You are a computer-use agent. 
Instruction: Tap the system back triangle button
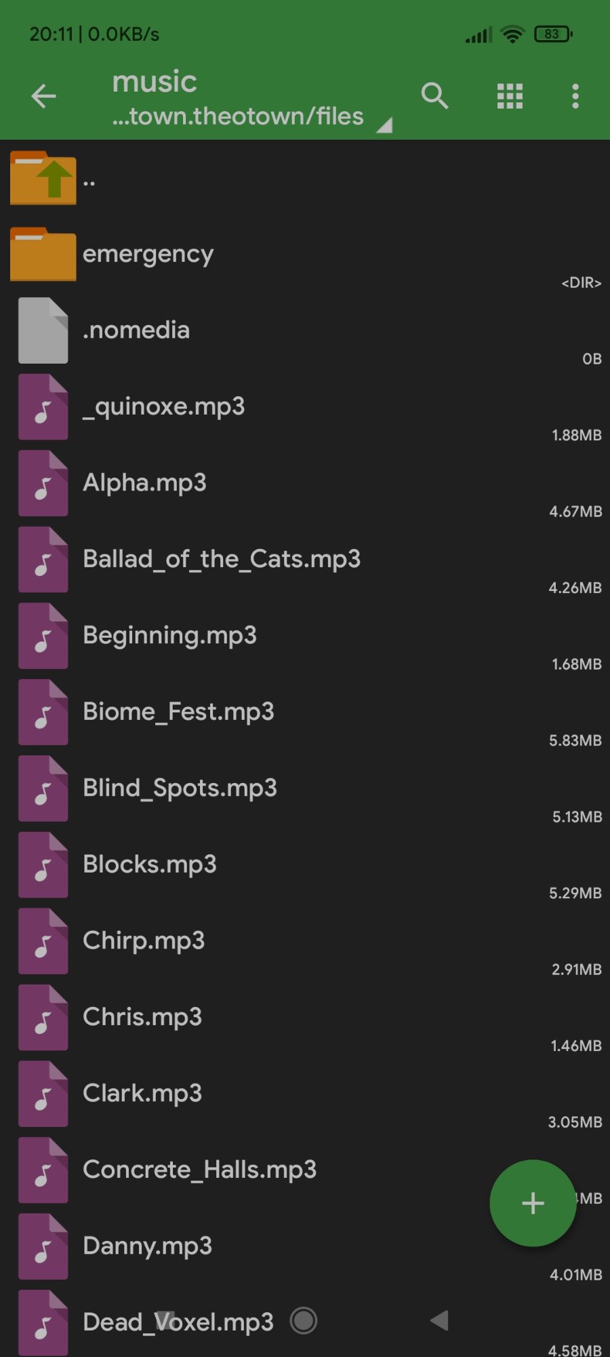click(439, 1320)
